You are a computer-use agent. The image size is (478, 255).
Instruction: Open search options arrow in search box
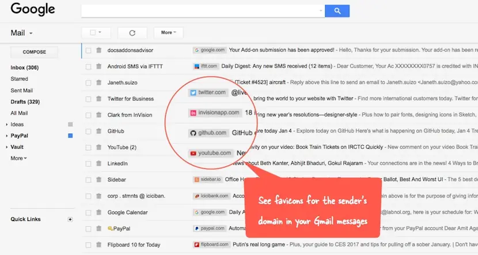(321, 11)
